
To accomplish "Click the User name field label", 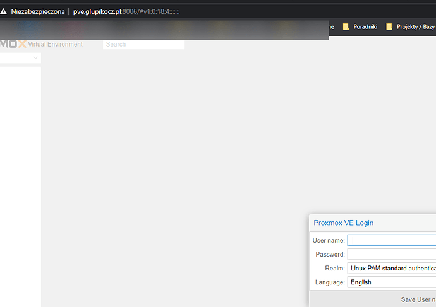I will coord(329,240).
